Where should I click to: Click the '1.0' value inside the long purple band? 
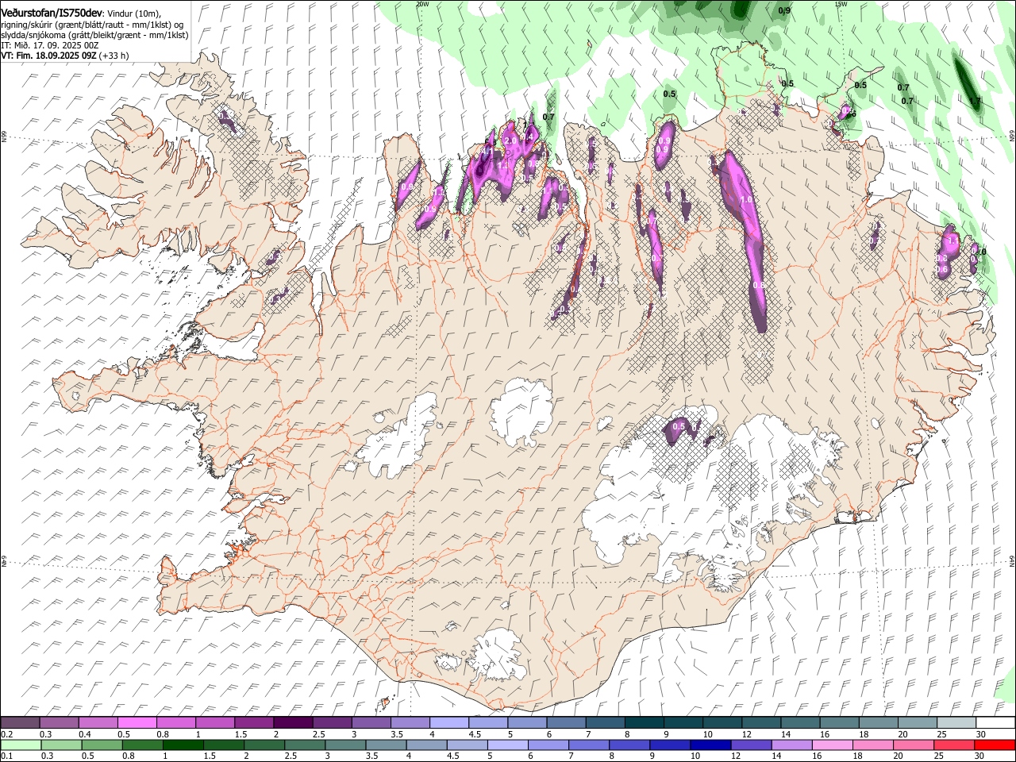746,200
